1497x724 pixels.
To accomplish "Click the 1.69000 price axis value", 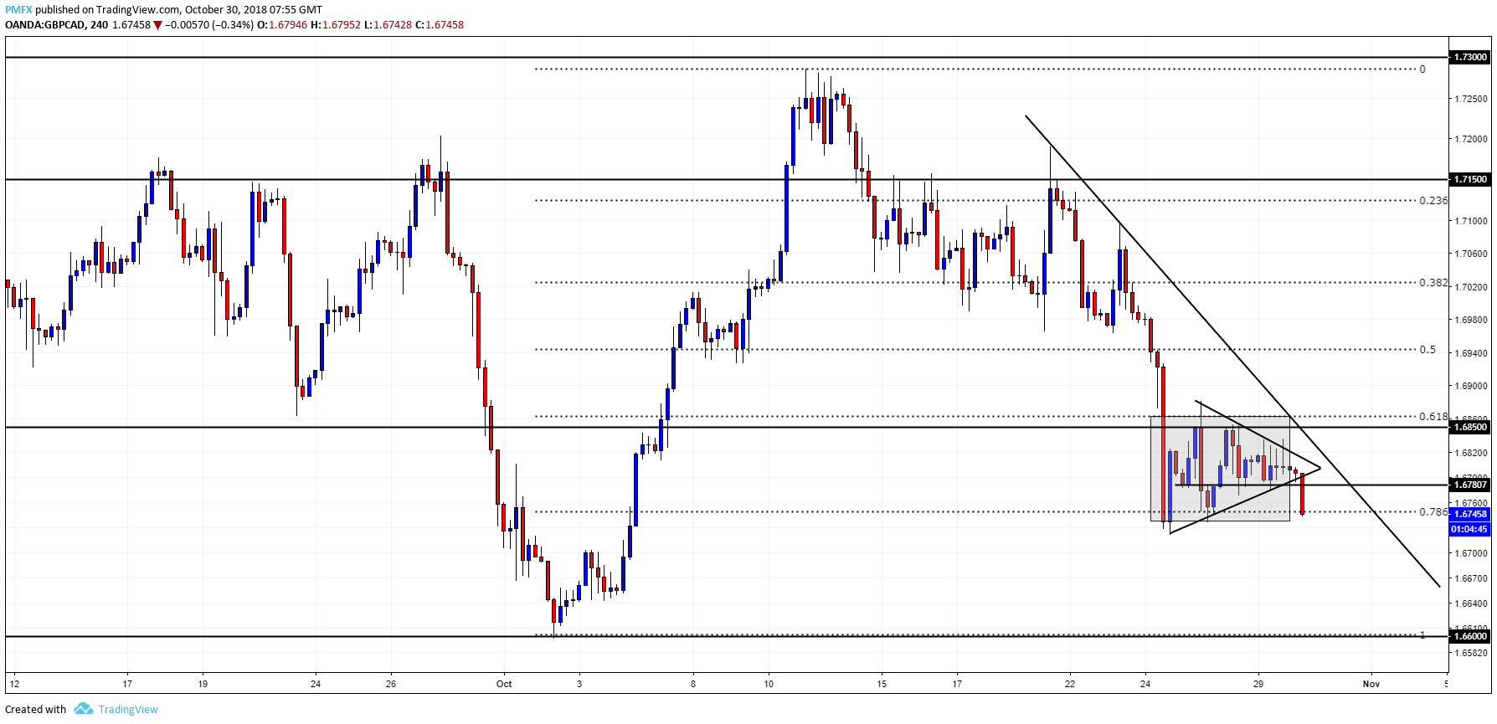I will [x=1471, y=386].
